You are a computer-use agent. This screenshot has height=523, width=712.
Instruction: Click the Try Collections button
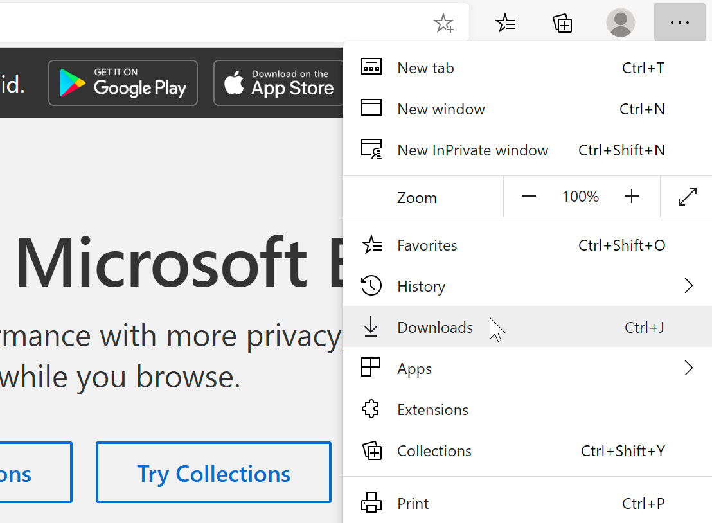point(213,473)
